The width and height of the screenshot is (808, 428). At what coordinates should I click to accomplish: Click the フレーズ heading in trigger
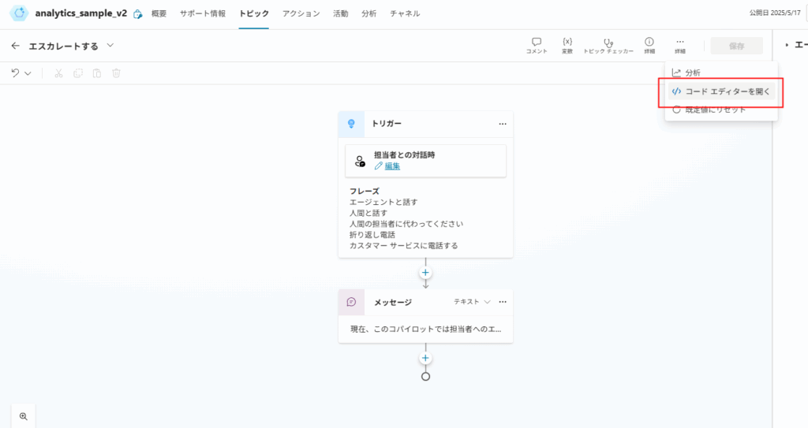365,192
